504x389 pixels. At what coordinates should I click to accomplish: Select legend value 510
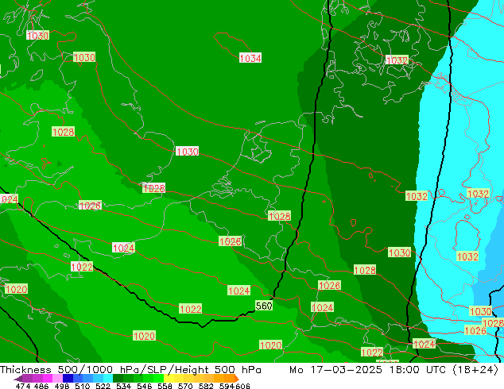coord(83,386)
